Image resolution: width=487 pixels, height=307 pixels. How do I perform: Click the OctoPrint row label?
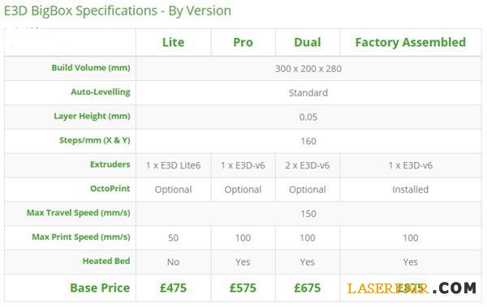[110, 189]
